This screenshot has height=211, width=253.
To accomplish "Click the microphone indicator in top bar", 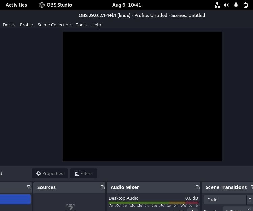I will point(236,5).
